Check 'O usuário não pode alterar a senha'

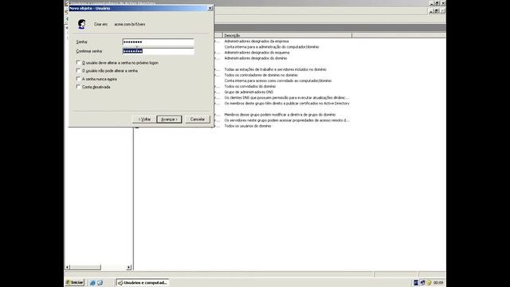(x=78, y=70)
